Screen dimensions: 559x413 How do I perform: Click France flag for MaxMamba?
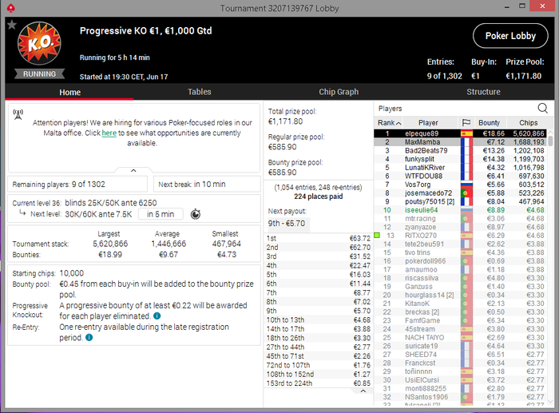click(x=466, y=142)
